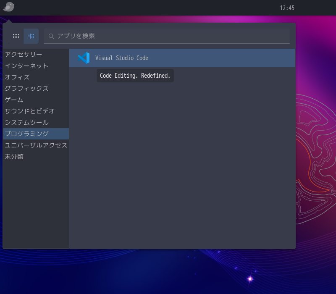Open the 12:45 clock in panel
This screenshot has width=336, height=294.
pos(287,8)
